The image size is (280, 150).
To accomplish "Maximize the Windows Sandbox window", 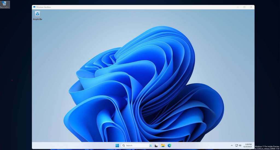I will click(x=244, y=7).
